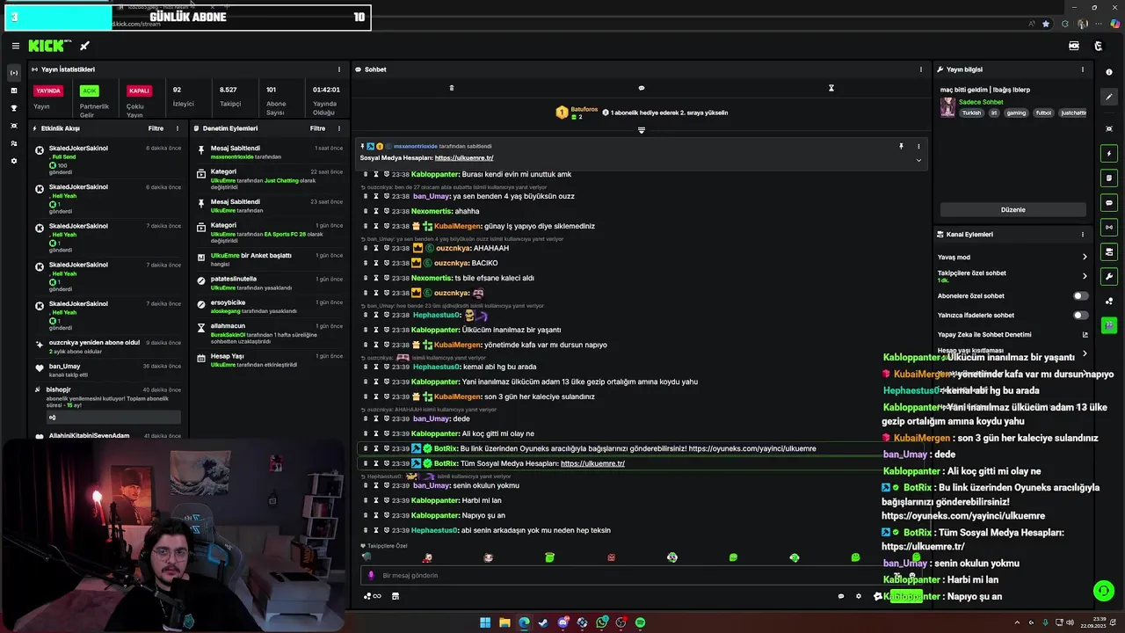
Task: Click the speech bubble icon at top of chat
Action: [641, 88]
